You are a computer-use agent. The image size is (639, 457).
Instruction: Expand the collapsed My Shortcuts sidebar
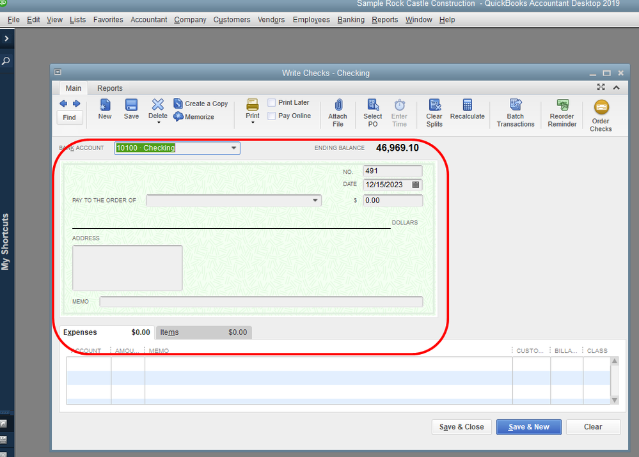point(6,38)
